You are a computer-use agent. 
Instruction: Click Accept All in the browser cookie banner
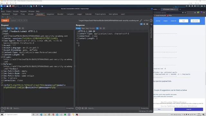pos(189,109)
